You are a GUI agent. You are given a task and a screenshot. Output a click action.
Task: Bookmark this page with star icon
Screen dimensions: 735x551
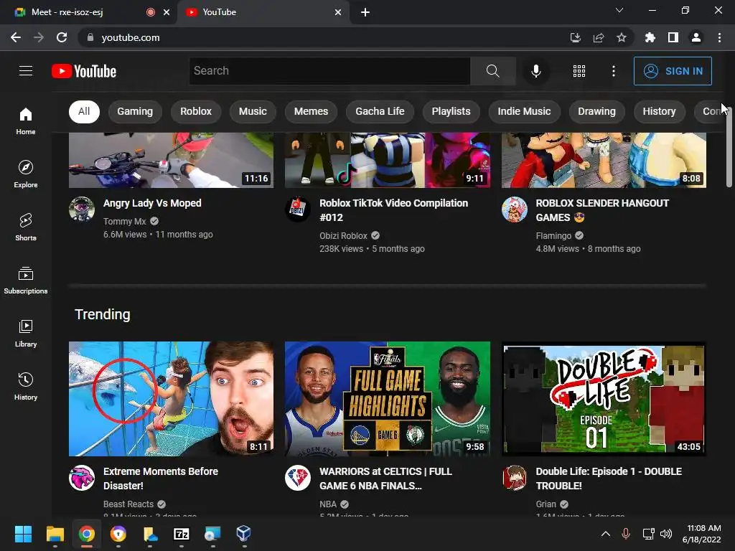coord(622,37)
